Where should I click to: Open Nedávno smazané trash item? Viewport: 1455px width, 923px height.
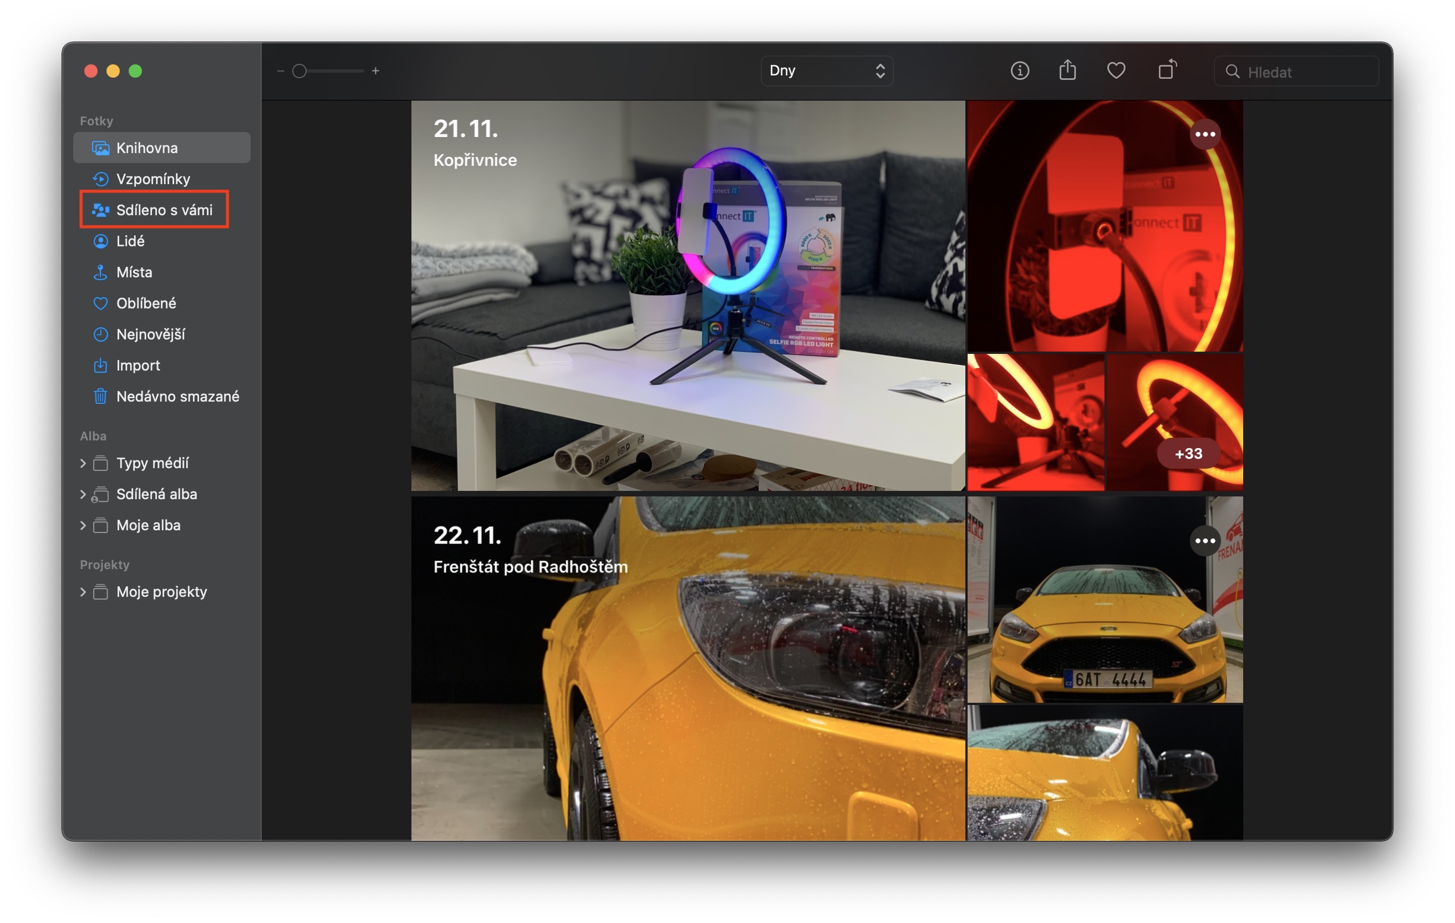177,396
